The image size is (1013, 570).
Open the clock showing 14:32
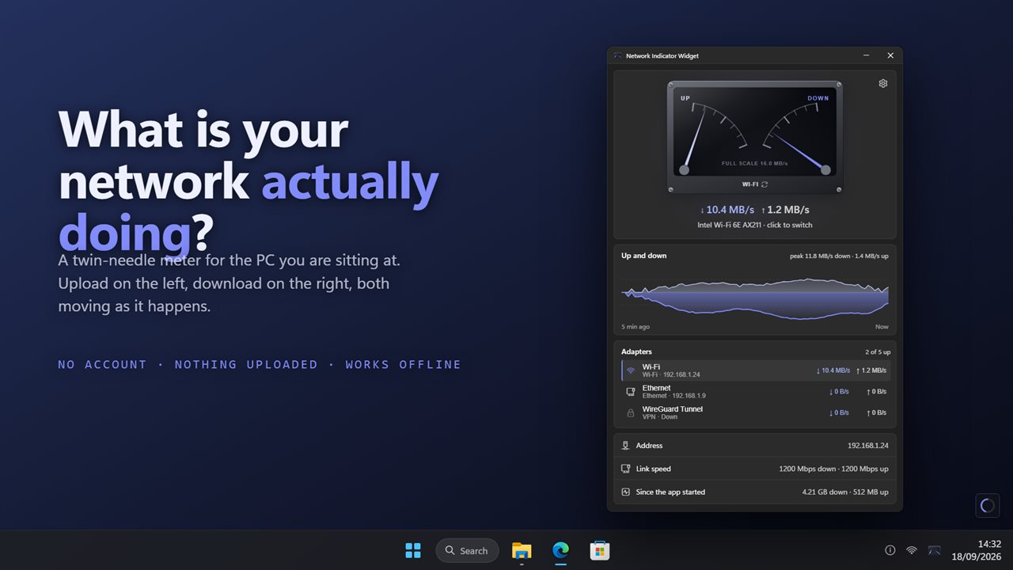point(978,550)
